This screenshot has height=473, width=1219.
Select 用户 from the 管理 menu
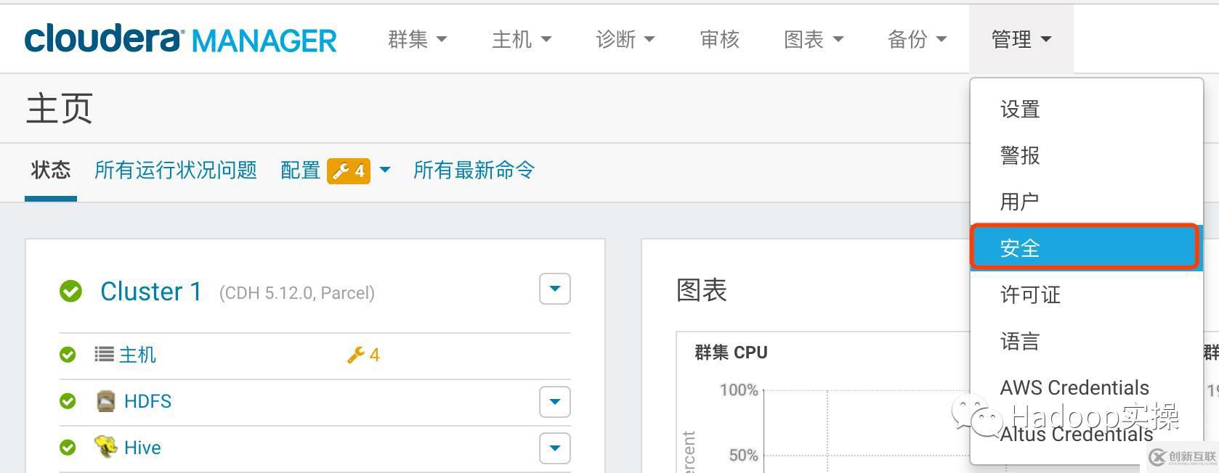(x=1086, y=202)
